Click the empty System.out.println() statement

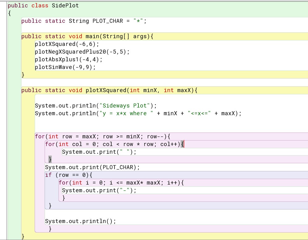click(80, 221)
